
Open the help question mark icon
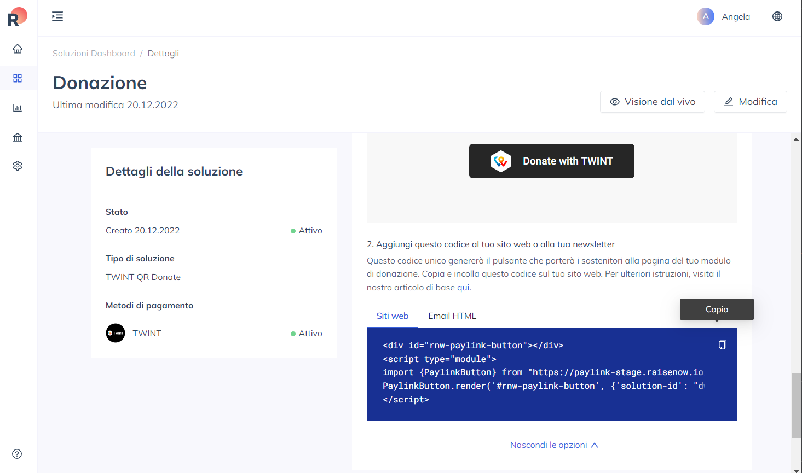17,454
